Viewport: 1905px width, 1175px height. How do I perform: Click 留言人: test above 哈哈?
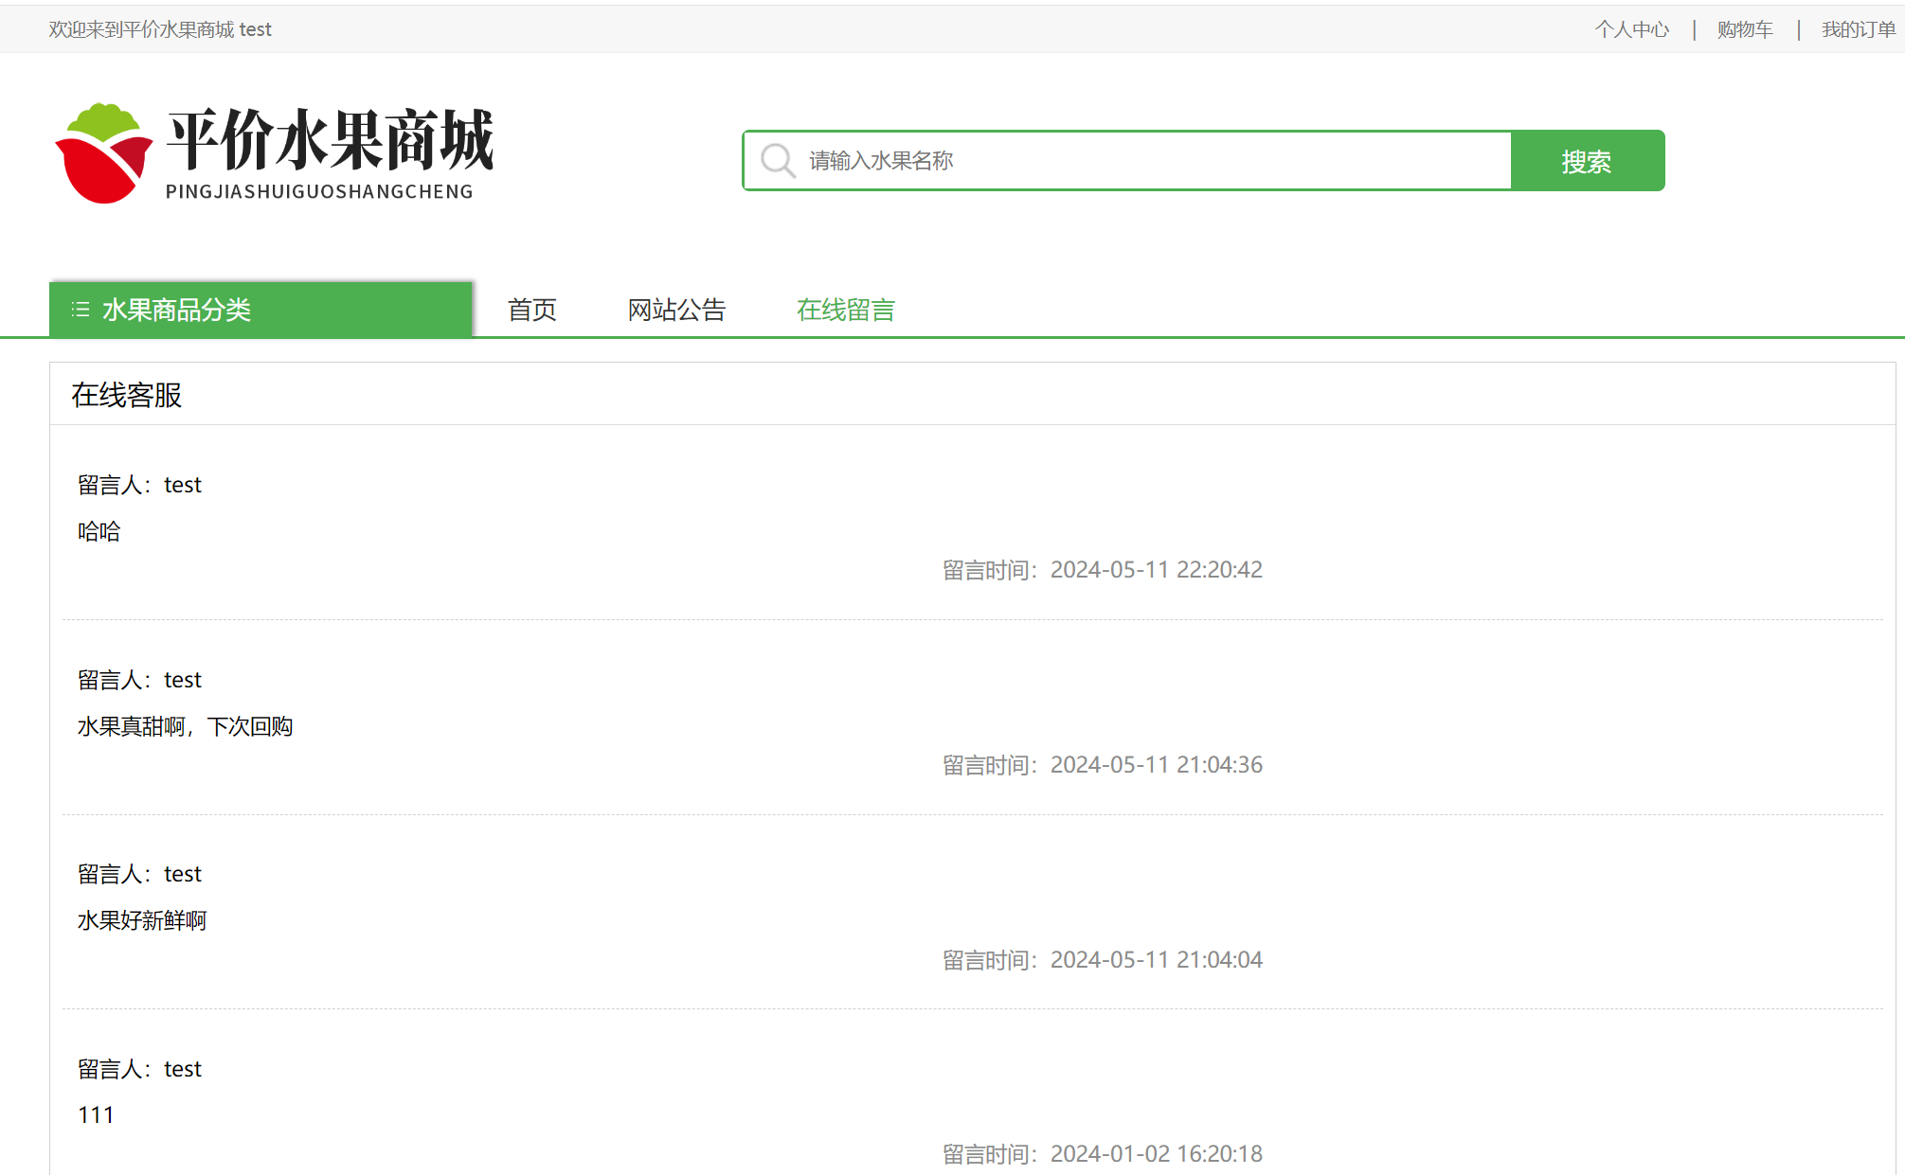click(x=139, y=485)
